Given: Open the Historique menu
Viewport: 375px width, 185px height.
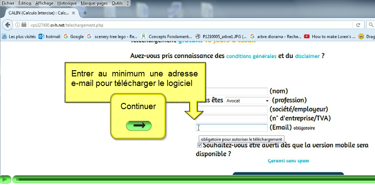Looking at the screenshot, I should tap(67, 3).
